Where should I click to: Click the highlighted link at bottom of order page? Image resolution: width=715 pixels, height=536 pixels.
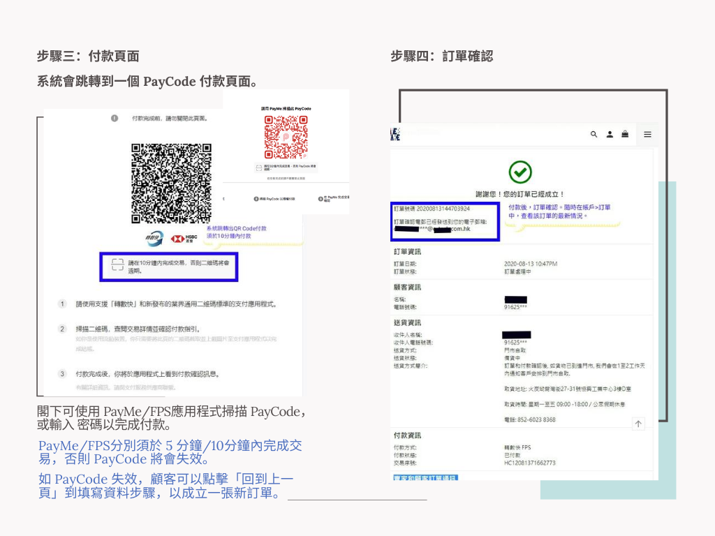(425, 477)
